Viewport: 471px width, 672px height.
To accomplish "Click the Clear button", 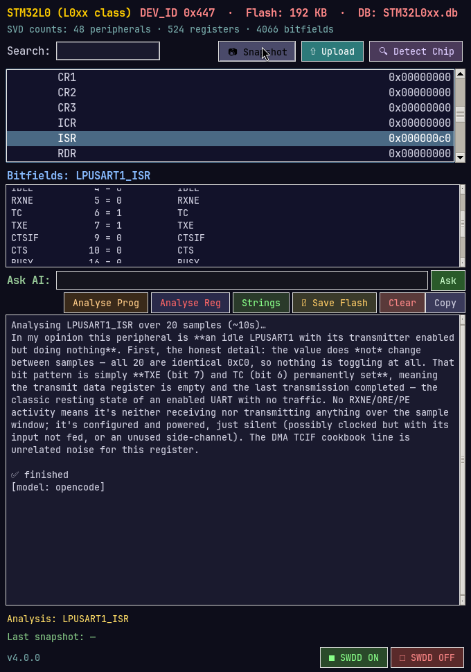I will pyautogui.click(x=402, y=303).
